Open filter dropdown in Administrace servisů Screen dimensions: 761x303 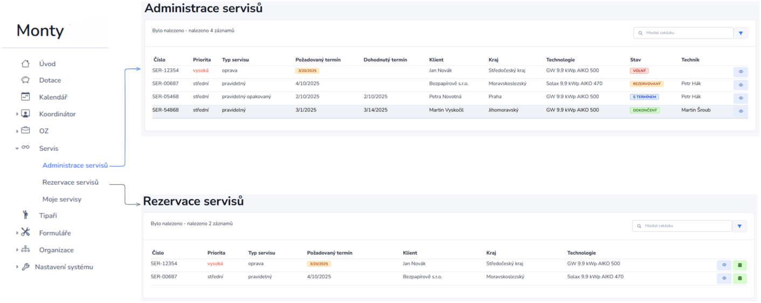point(741,33)
